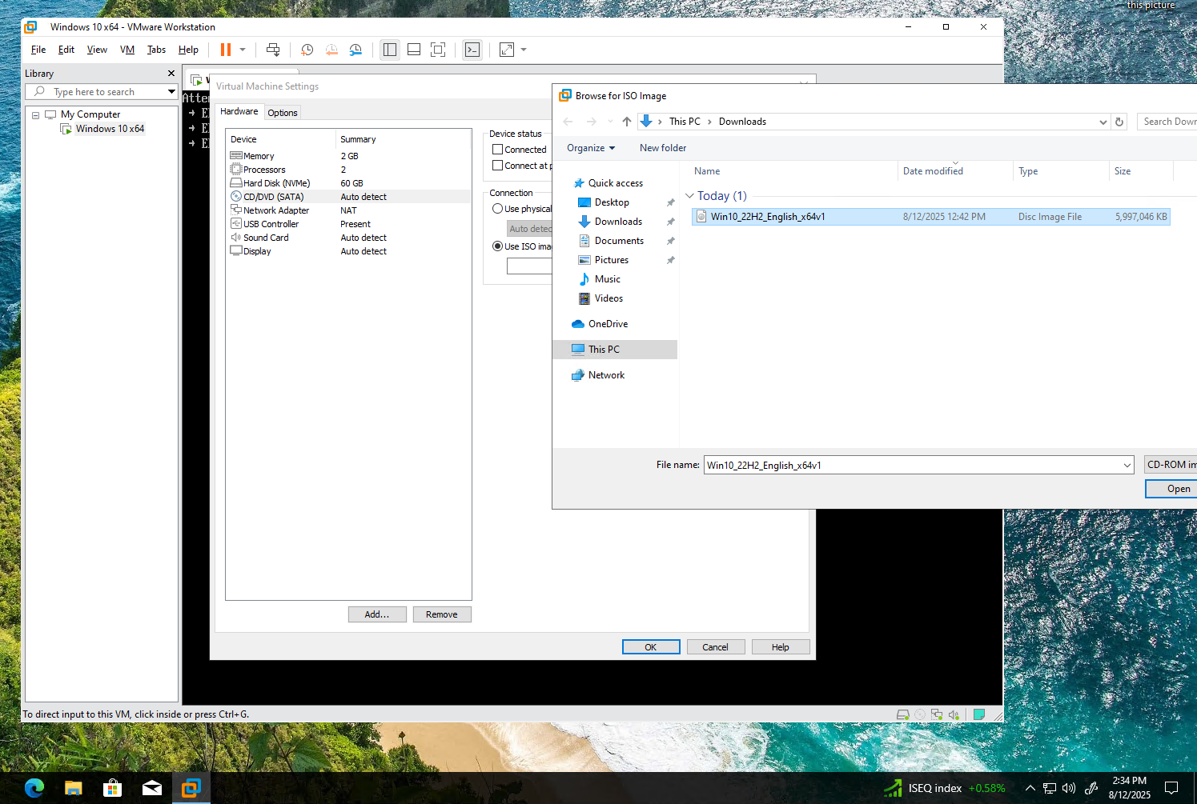Screen dimensions: 1197x804
Task: Select Use physical drive radio button
Action: point(497,209)
